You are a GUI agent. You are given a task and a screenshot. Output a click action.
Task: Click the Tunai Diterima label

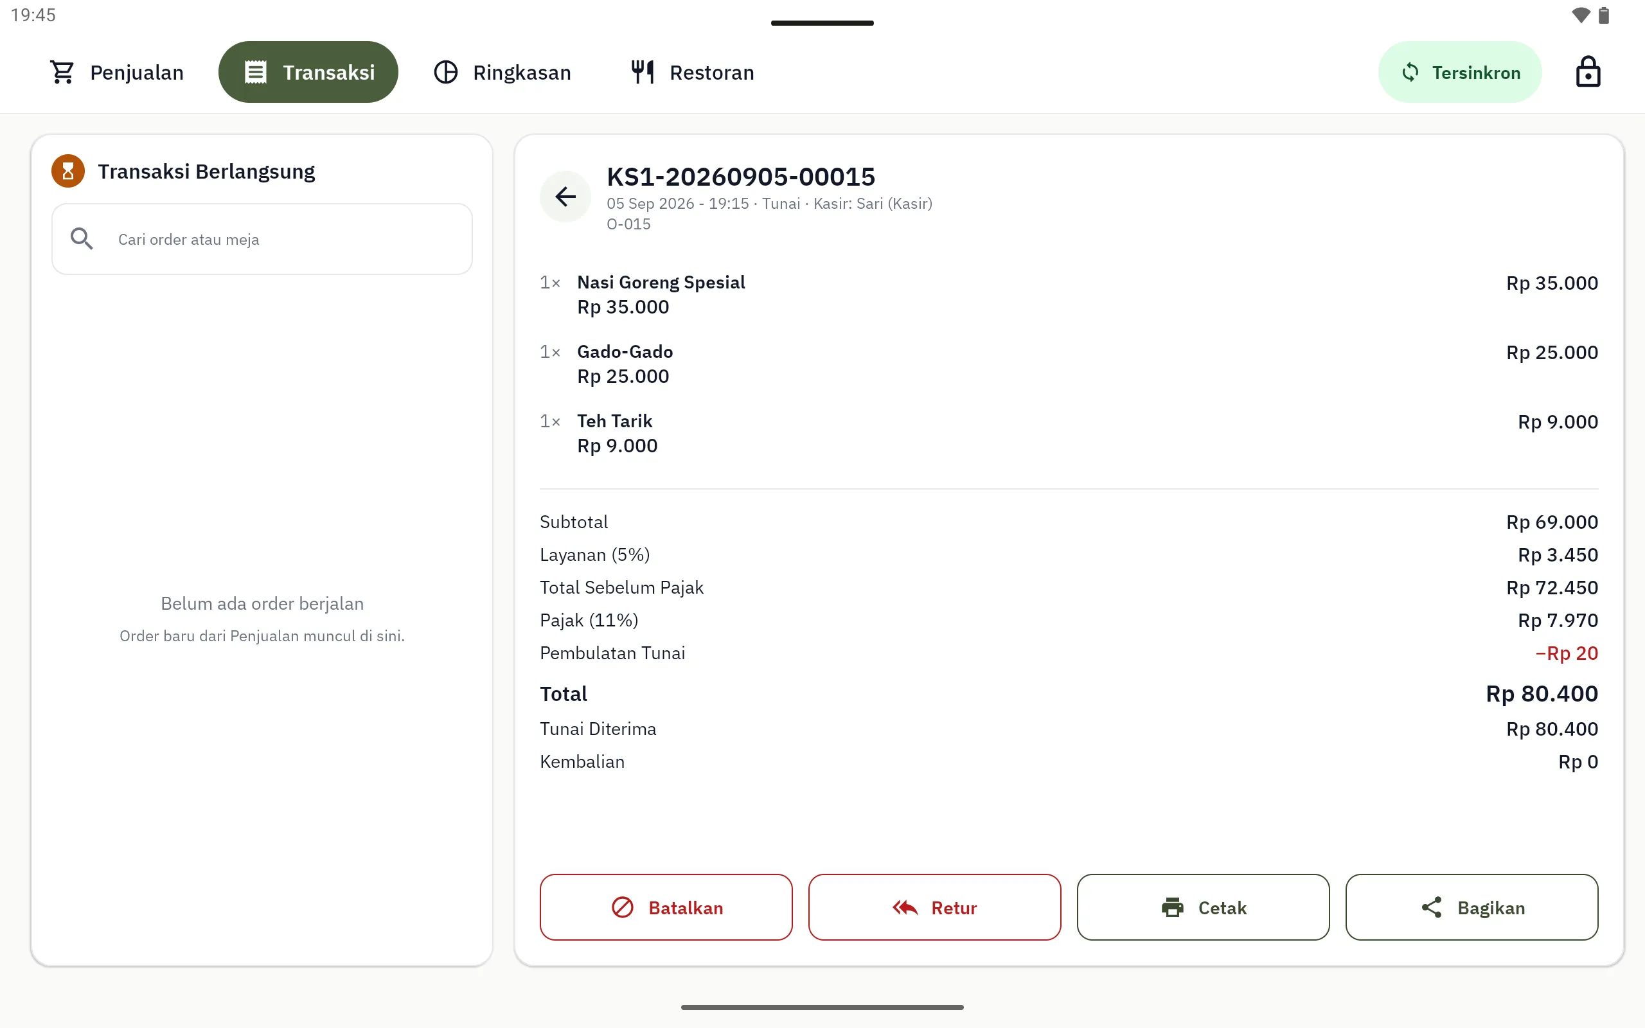coord(598,729)
